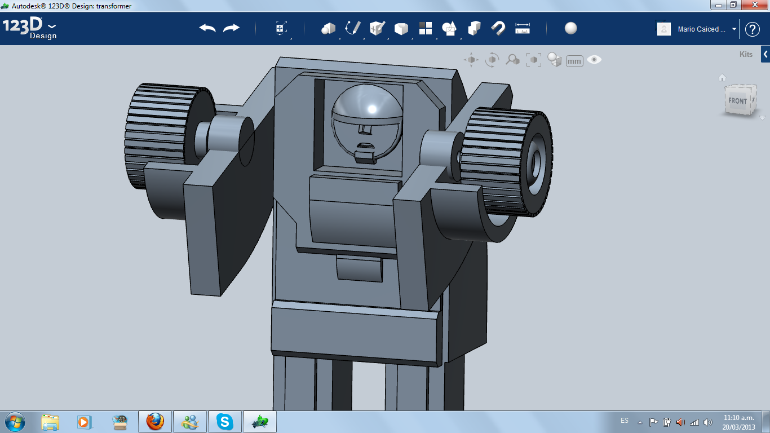Click the Fit view brackets icon
The width and height of the screenshot is (770, 433).
coord(533,59)
